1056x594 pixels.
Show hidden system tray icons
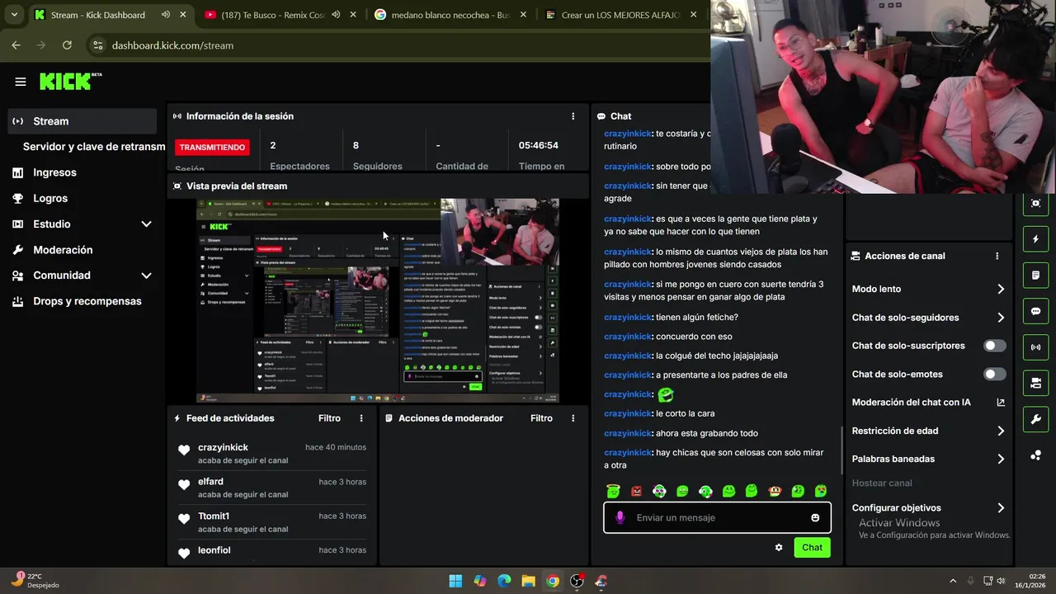pos(953,581)
